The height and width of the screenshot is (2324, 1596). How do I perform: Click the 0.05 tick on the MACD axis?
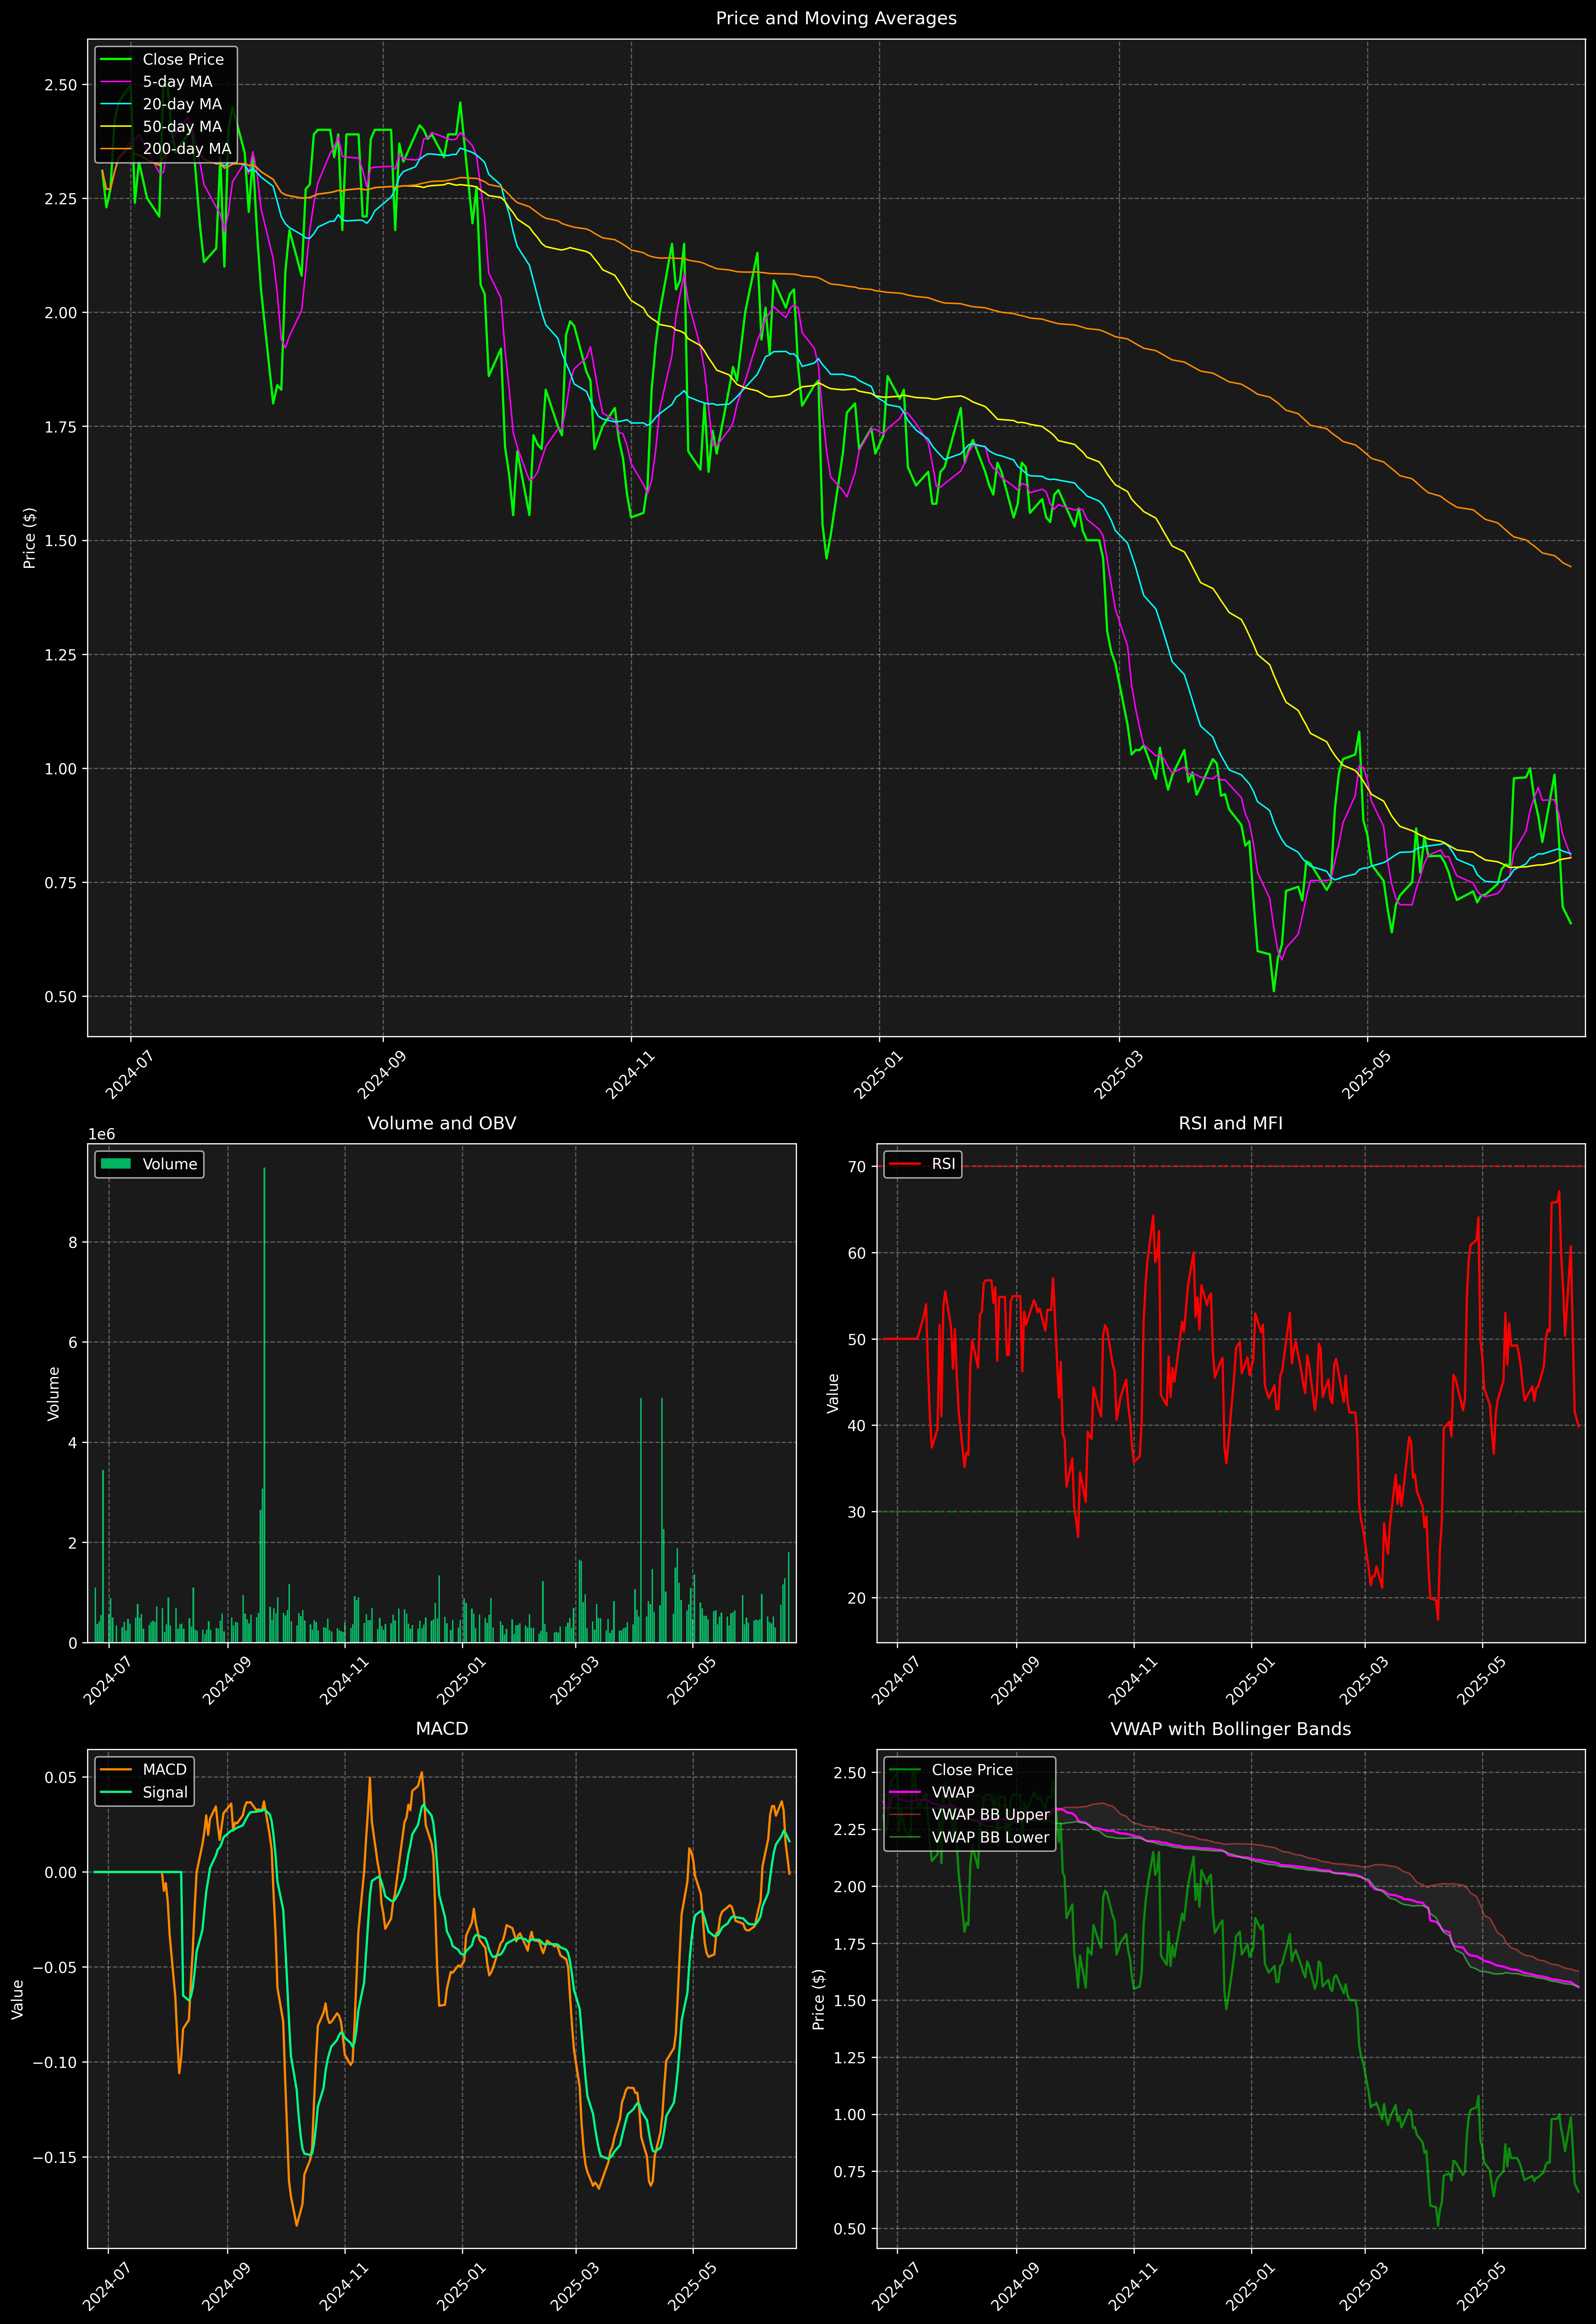[61, 1777]
